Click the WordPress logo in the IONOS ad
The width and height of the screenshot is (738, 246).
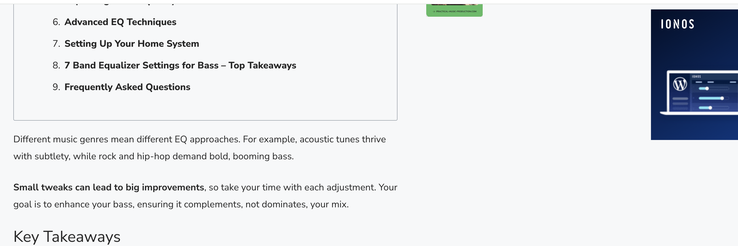[x=680, y=84]
